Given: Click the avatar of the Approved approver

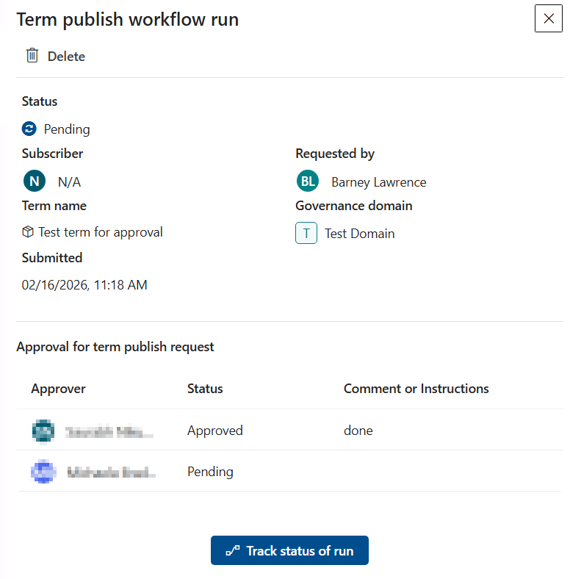Looking at the screenshot, I should pos(43,431).
